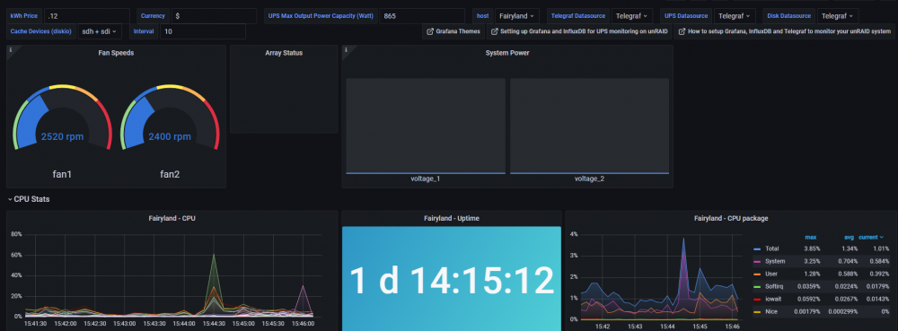Open the Fairyland - Uptime panel title menu

click(452, 218)
